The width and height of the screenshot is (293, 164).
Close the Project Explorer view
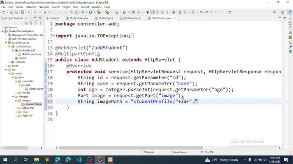click(26, 18)
